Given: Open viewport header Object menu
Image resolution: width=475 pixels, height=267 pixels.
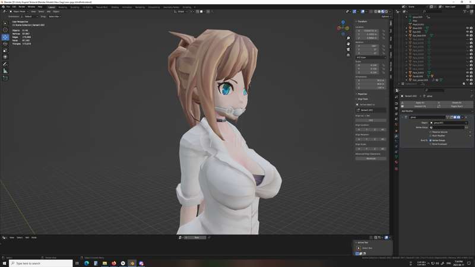Looking at the screenshot, I should point(56,11).
